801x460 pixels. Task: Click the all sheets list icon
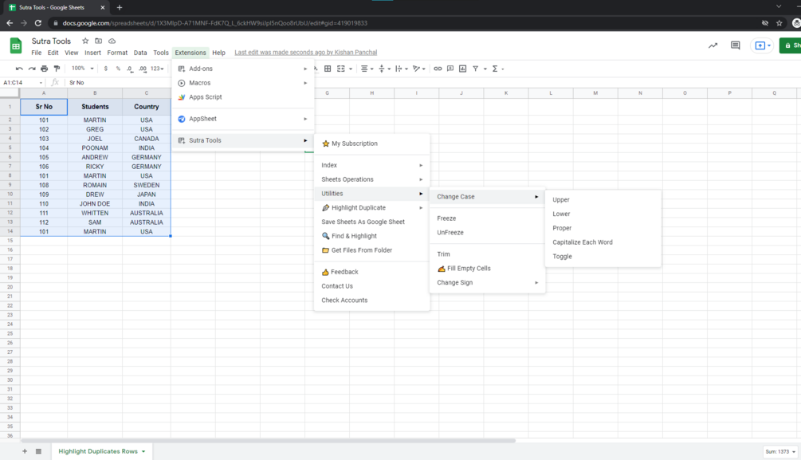pos(38,451)
